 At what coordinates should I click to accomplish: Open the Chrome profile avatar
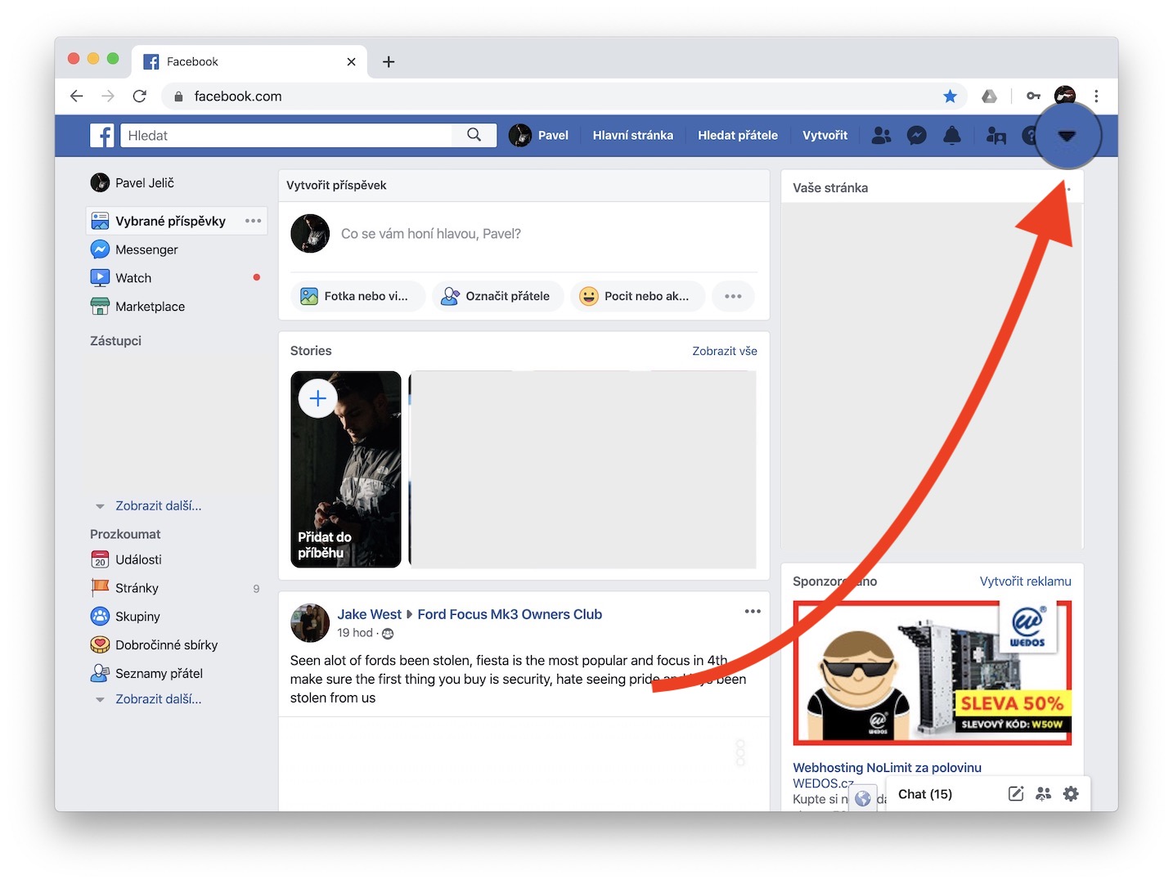(x=1065, y=96)
